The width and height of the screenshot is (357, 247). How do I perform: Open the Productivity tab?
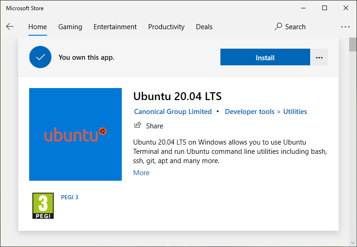[x=166, y=27]
